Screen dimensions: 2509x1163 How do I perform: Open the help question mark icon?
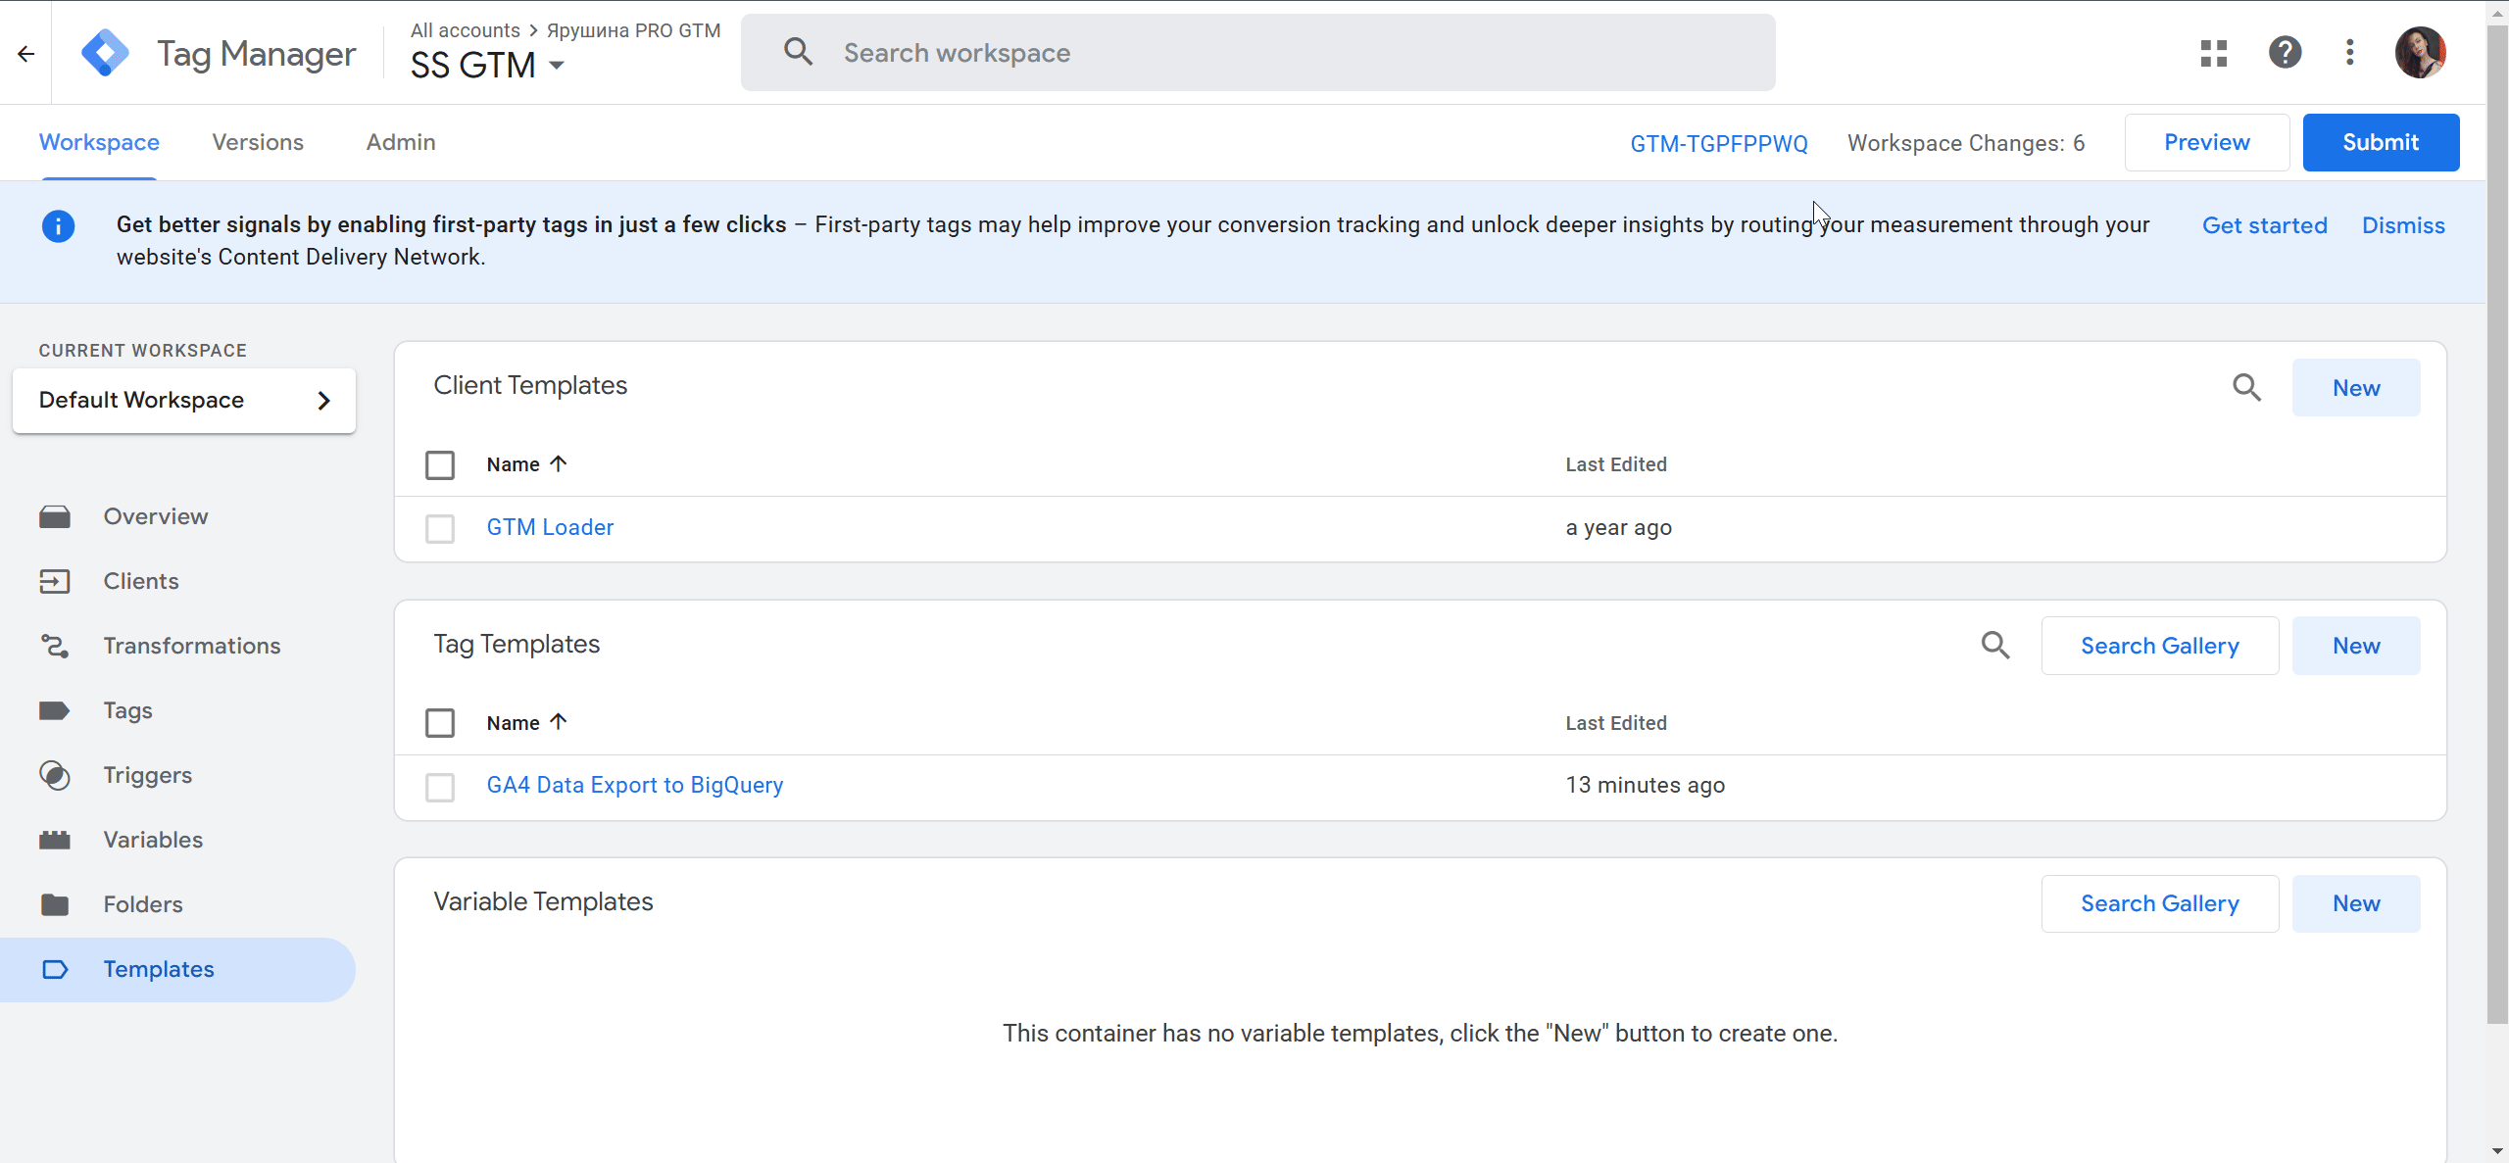tap(2285, 52)
